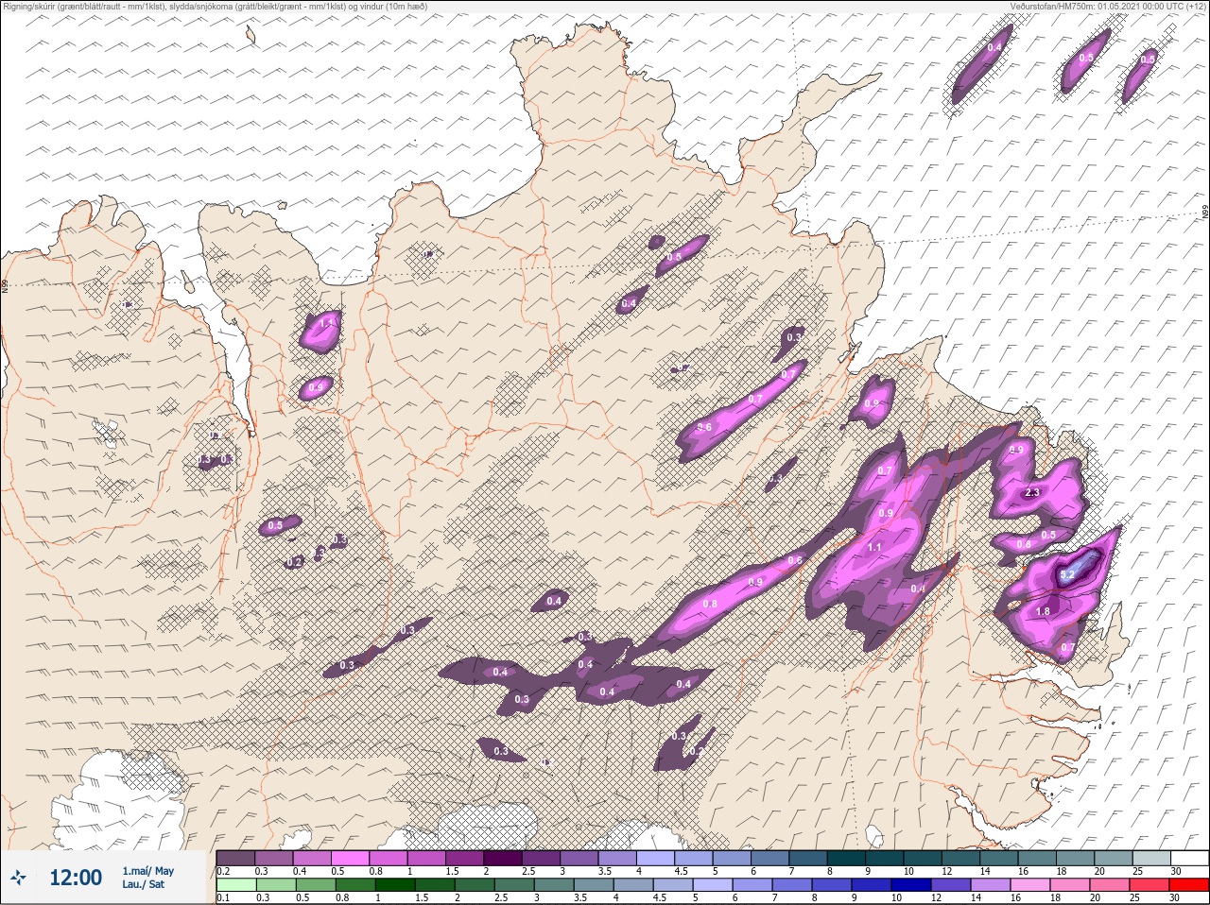Viewport: 1210px width, 905px height.
Task: Select the white 30 swatch in upper legend row
Action: 1189,858
